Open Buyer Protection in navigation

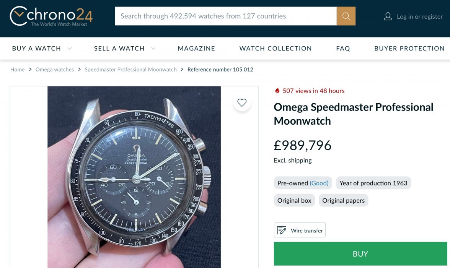pyautogui.click(x=409, y=49)
